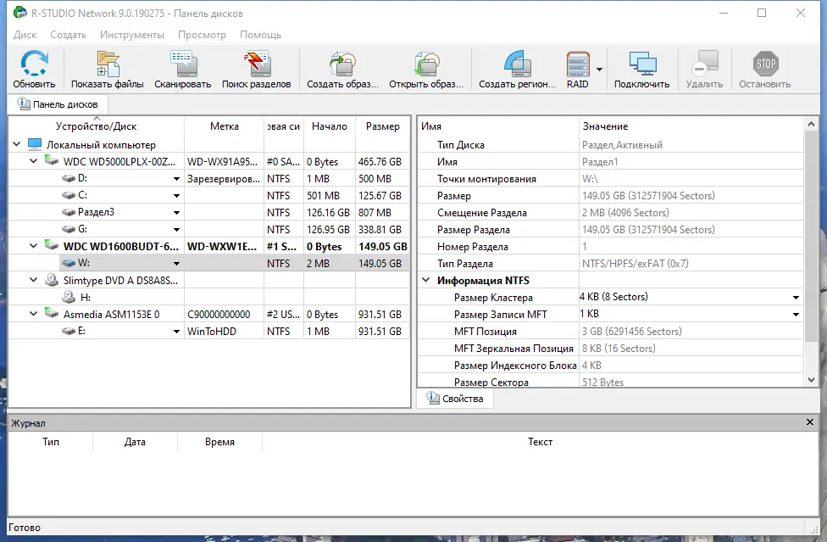The height and width of the screenshot is (542, 827).
Task: Close the Журнал panel
Action: pos(810,422)
